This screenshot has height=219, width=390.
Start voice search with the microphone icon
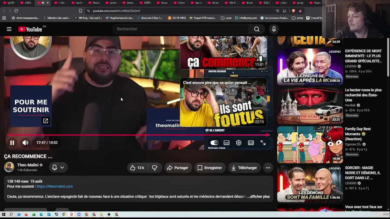pyautogui.click(x=274, y=29)
